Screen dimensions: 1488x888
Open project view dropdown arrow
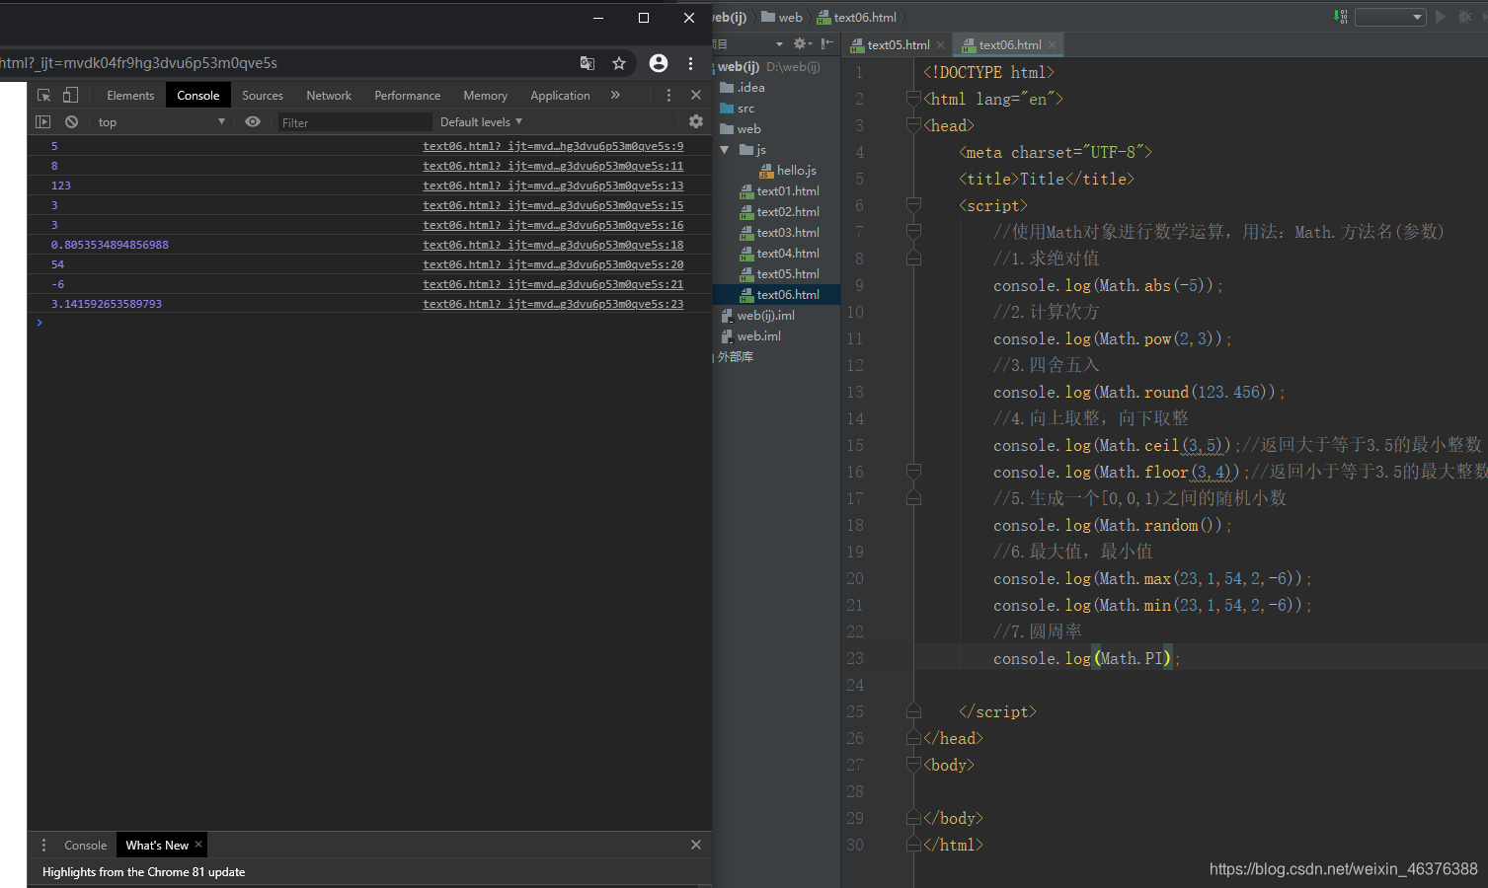click(x=779, y=44)
